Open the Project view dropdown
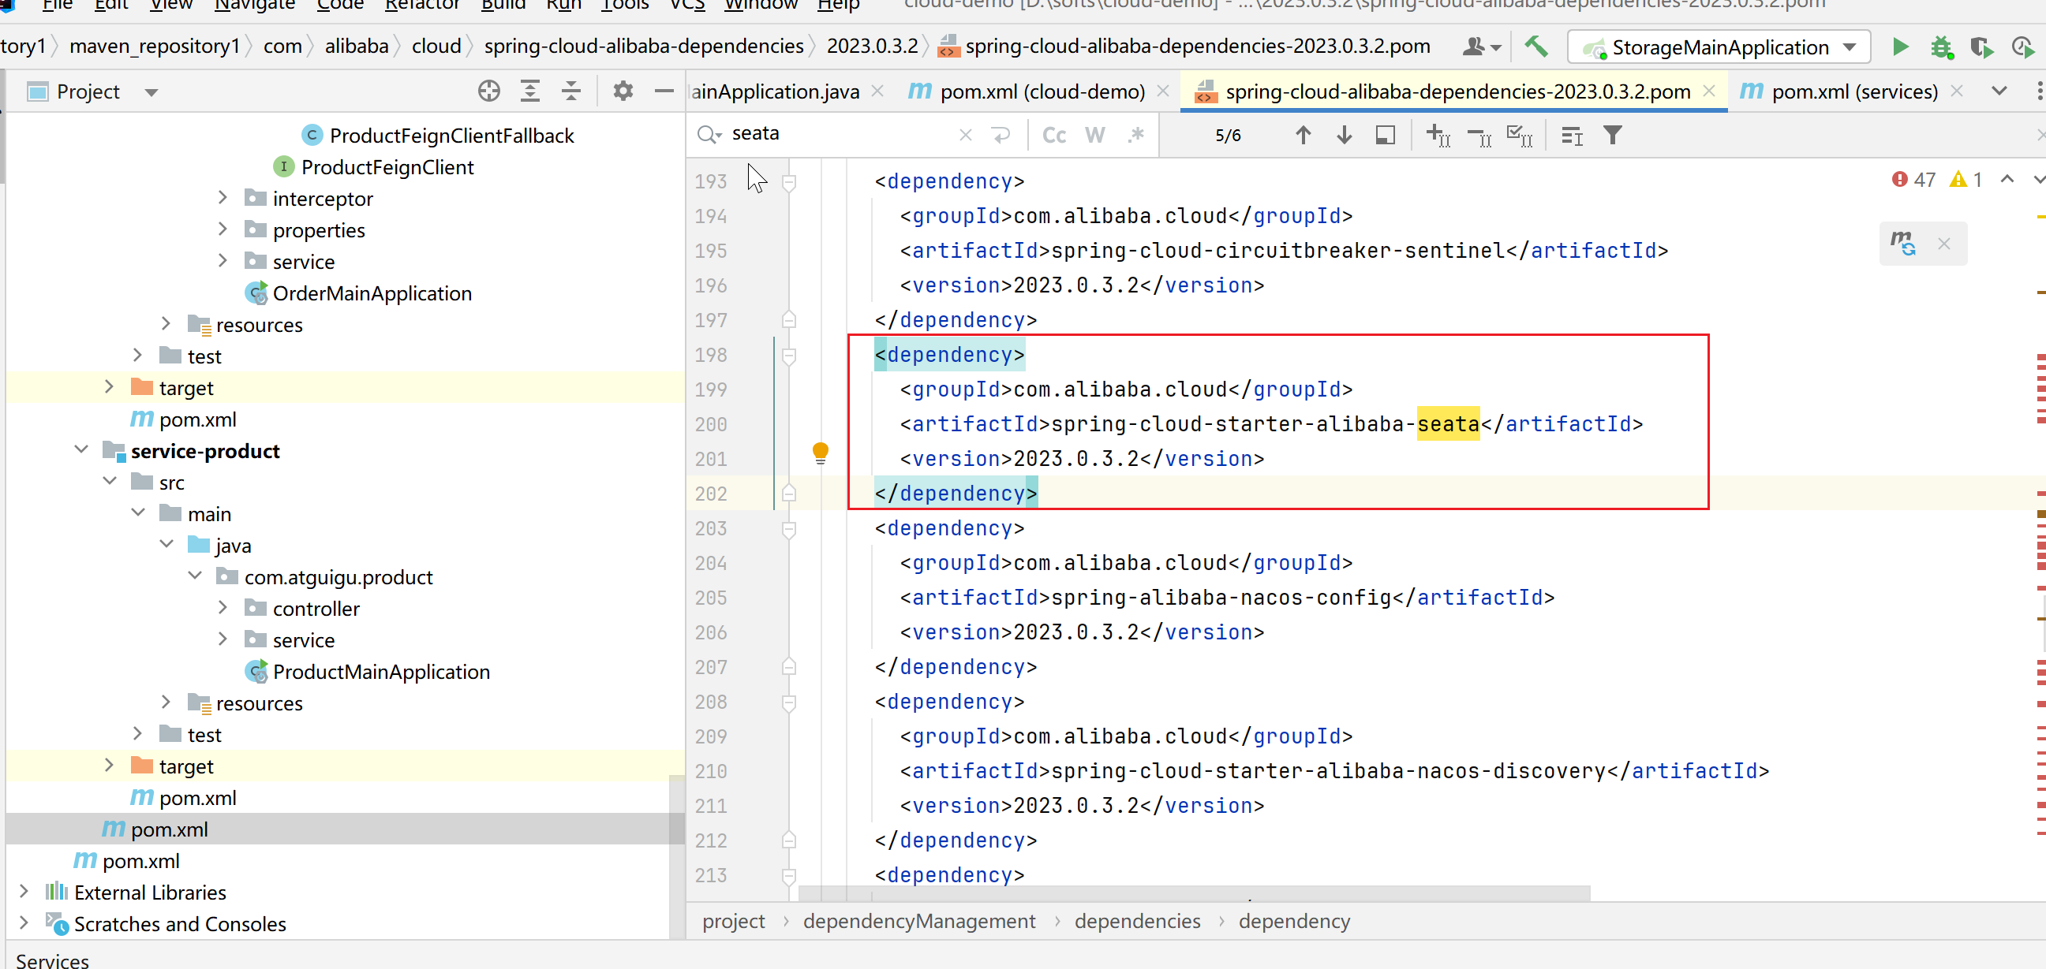Screen dimensions: 2046x969 pyautogui.click(x=151, y=92)
